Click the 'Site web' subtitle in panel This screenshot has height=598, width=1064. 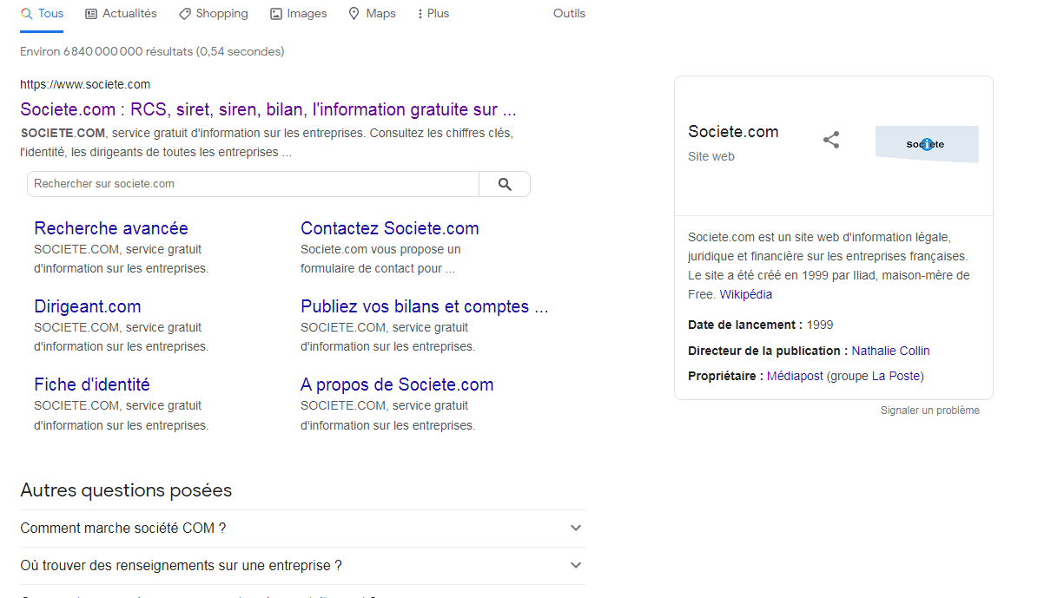pyautogui.click(x=711, y=156)
